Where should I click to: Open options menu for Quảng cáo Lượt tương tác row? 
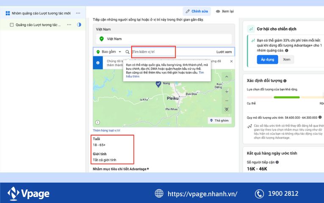[x=69, y=25]
